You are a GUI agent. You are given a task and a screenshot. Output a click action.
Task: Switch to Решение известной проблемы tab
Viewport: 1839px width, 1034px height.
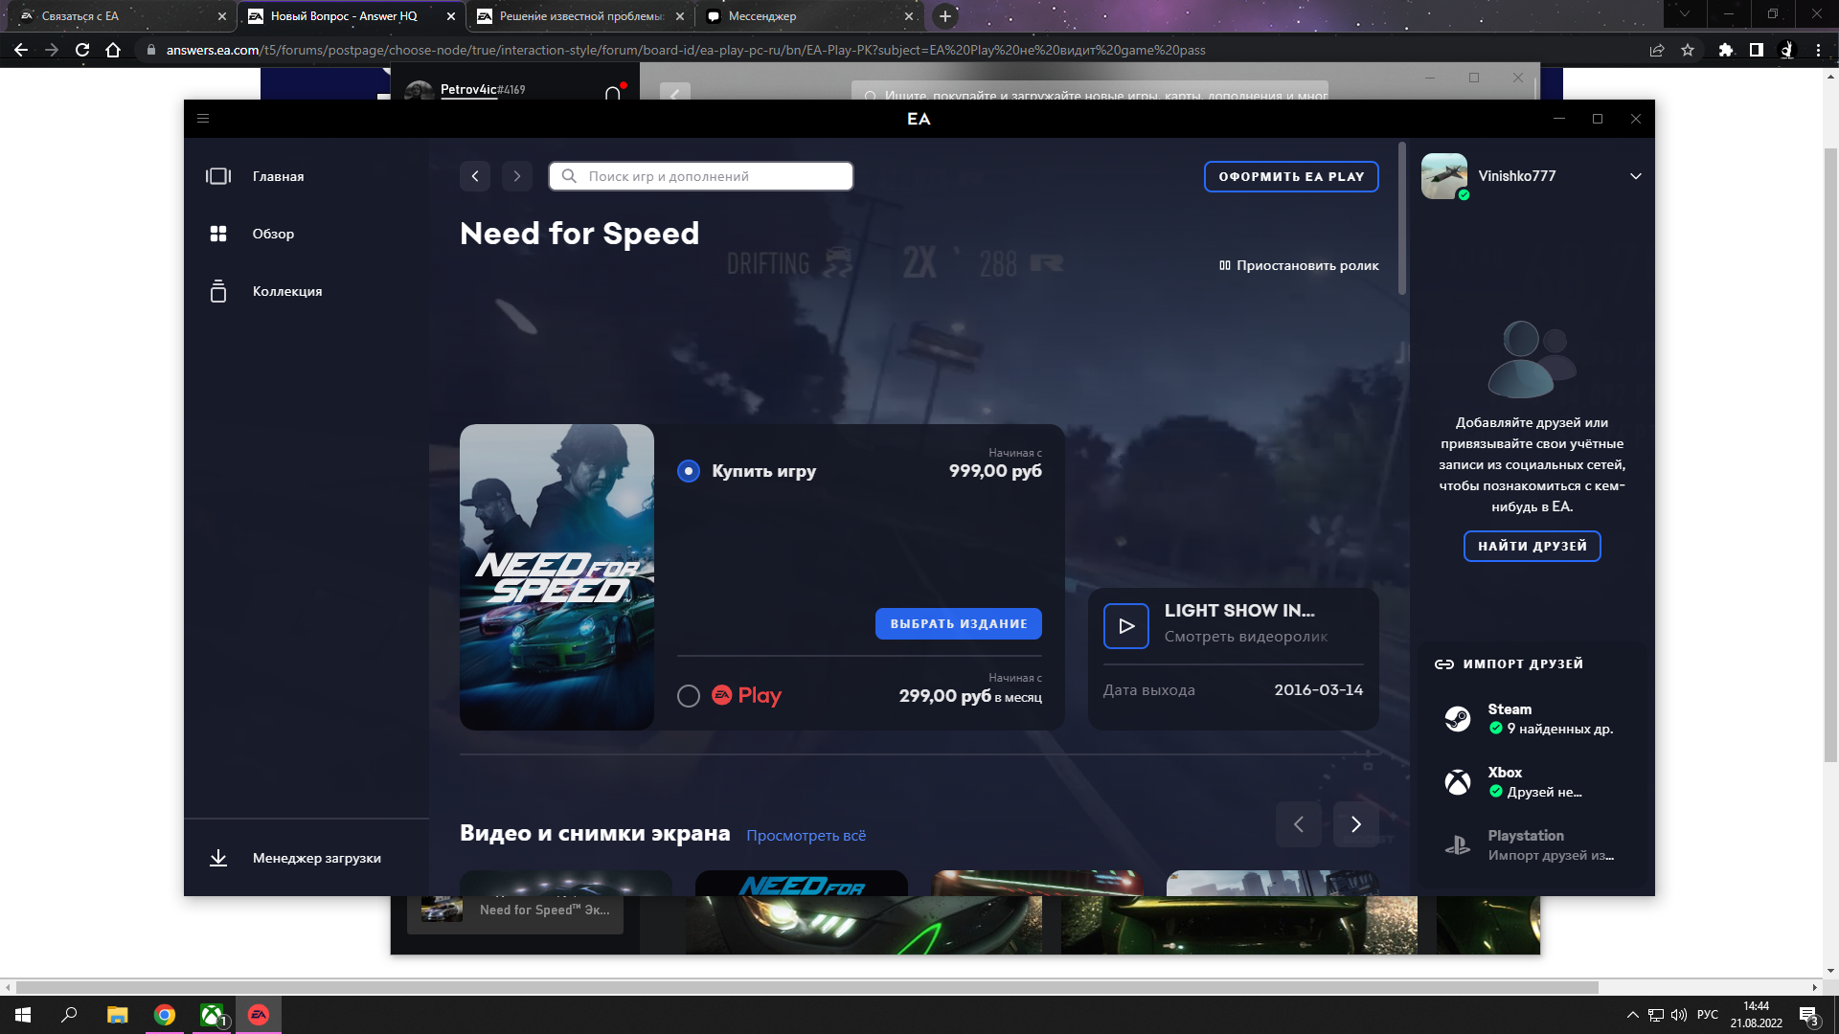point(580,16)
